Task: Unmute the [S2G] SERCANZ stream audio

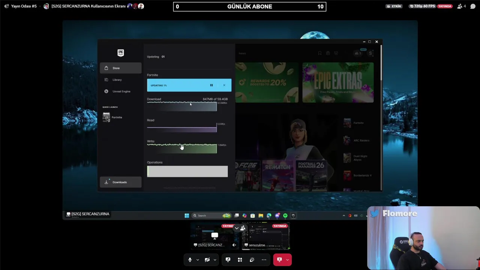Action: click(234, 245)
